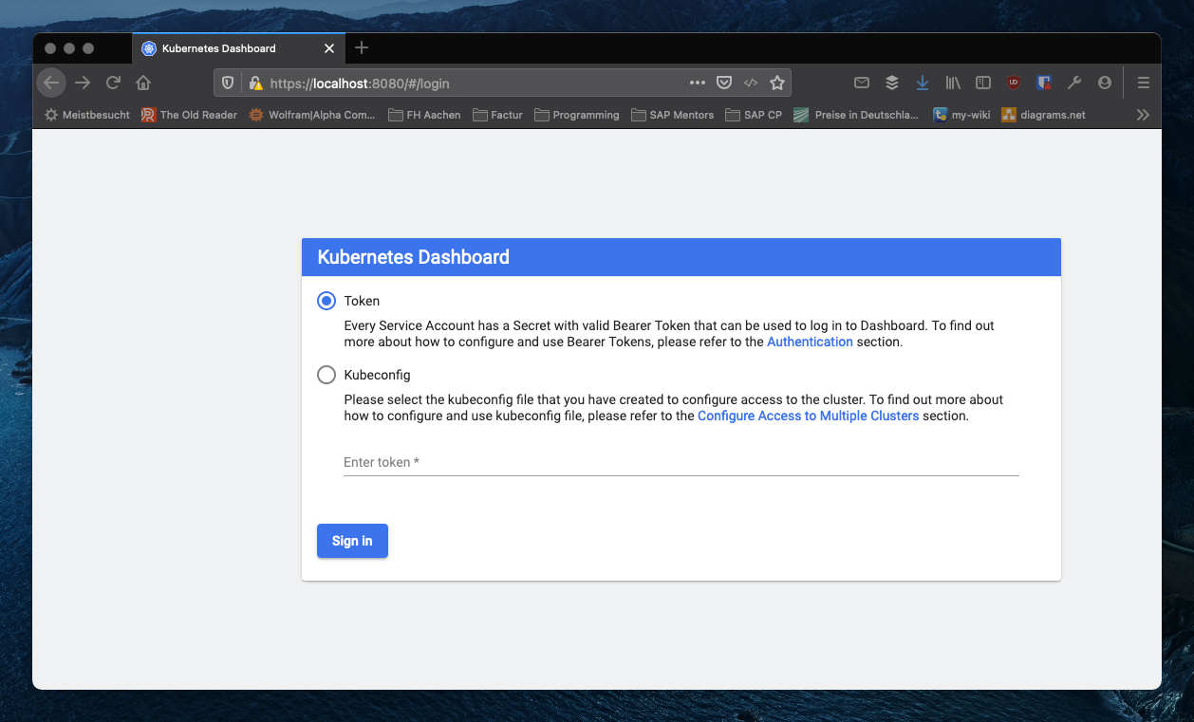
Task: Bookmark this page with the star icon
Action: pos(777,83)
